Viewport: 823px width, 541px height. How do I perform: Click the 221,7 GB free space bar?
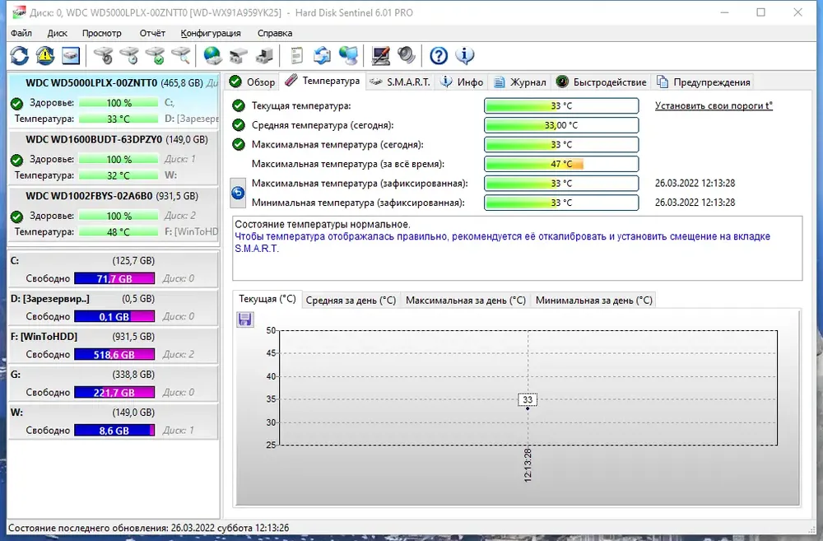coord(114,392)
